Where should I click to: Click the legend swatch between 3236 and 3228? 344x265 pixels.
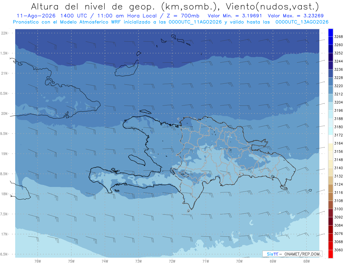[x=331, y=73]
